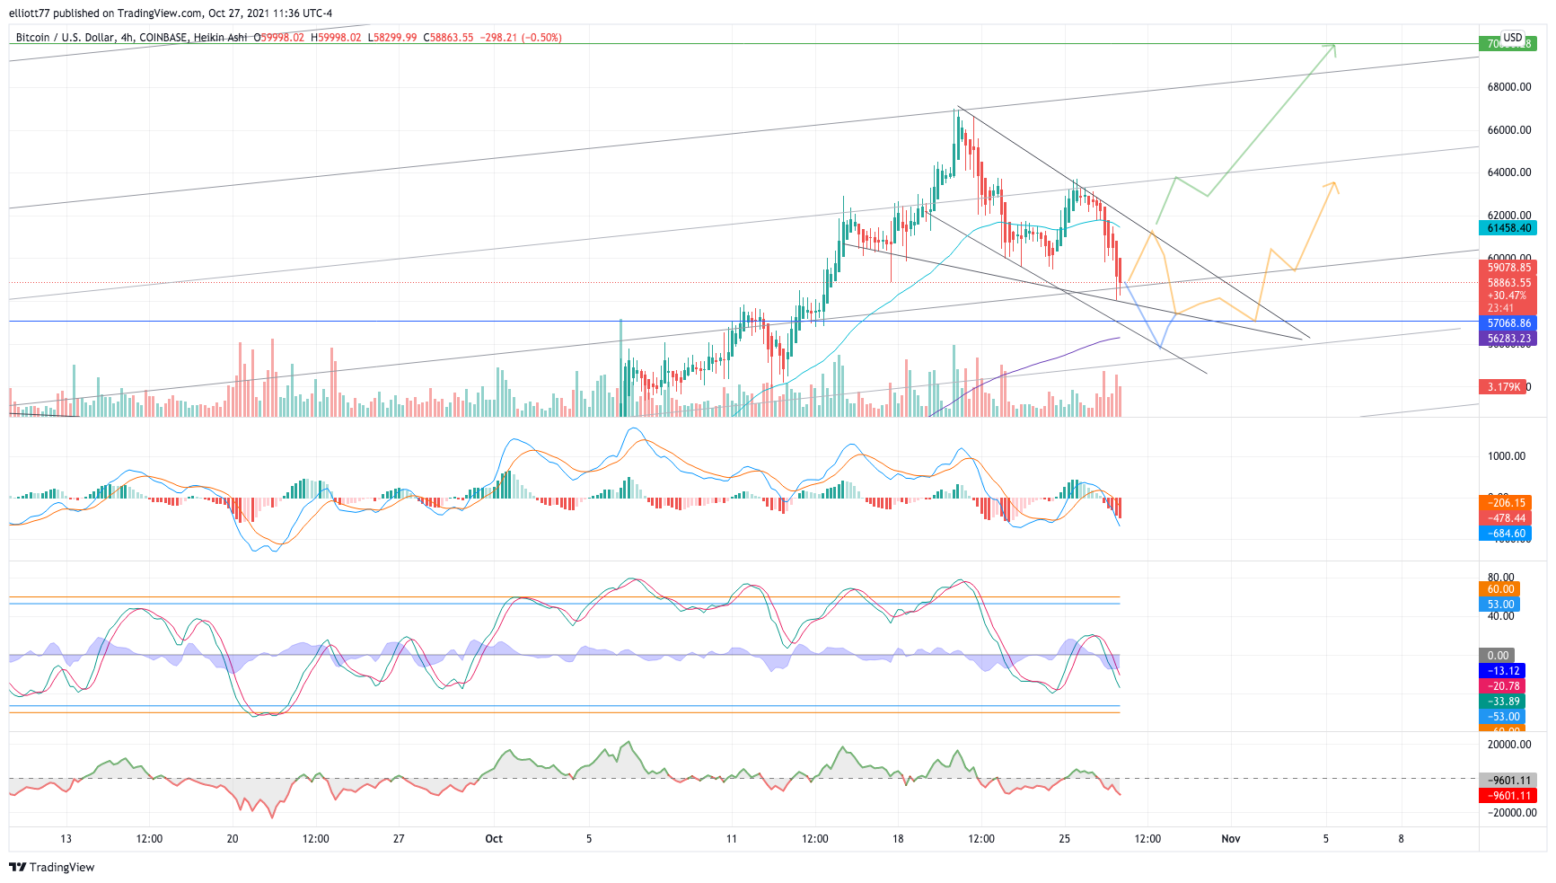Image resolution: width=1556 pixels, height=883 pixels.
Task: Click the orange 60.00 level label
Action: click(x=1500, y=589)
